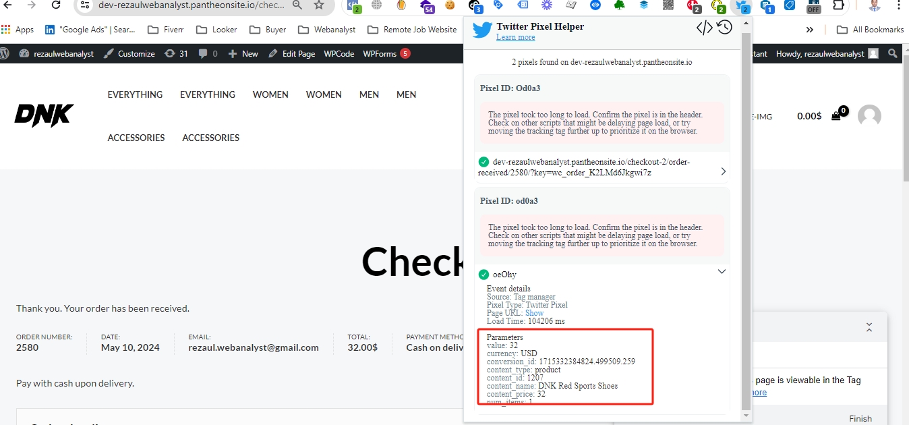909x425 pixels.
Task: Collapse the Tag Assistant panel chevron
Action: pos(869,327)
